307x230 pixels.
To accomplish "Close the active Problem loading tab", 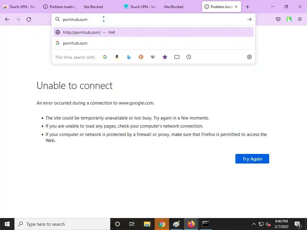I will [x=236, y=7].
